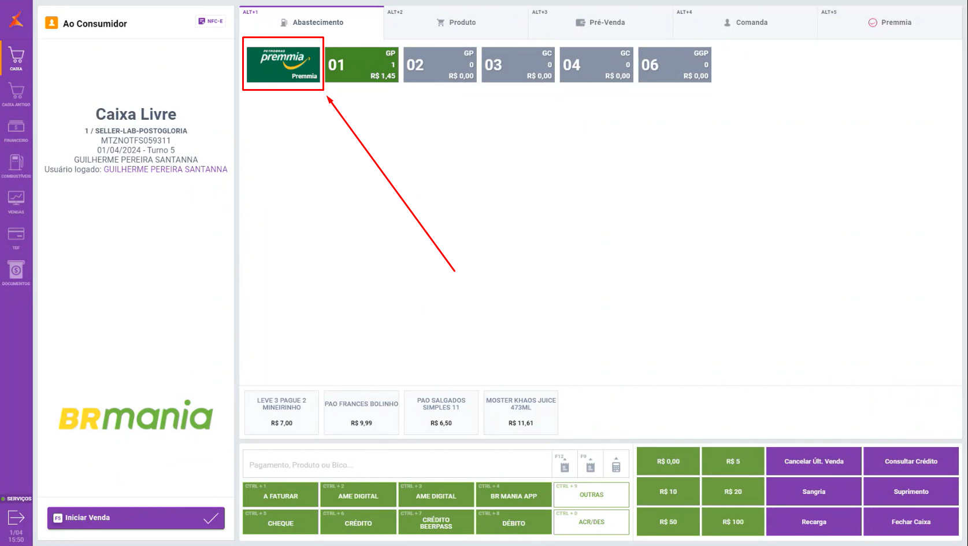968x546 pixels.
Task: Click the NFC-E badge
Action: tap(210, 21)
